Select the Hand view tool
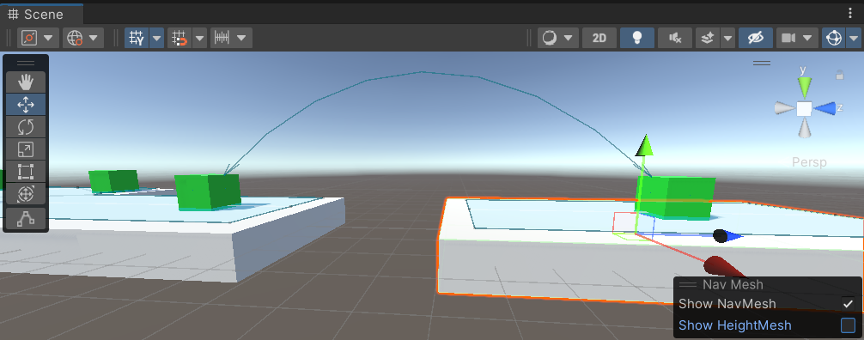864x340 pixels. [26, 82]
